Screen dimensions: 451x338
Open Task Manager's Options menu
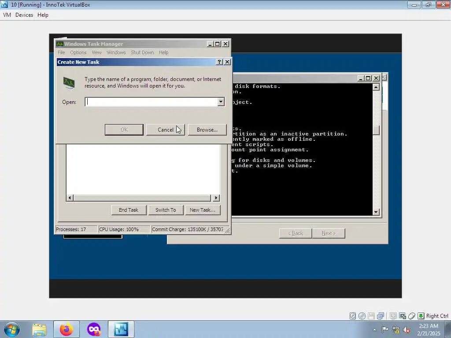point(78,52)
